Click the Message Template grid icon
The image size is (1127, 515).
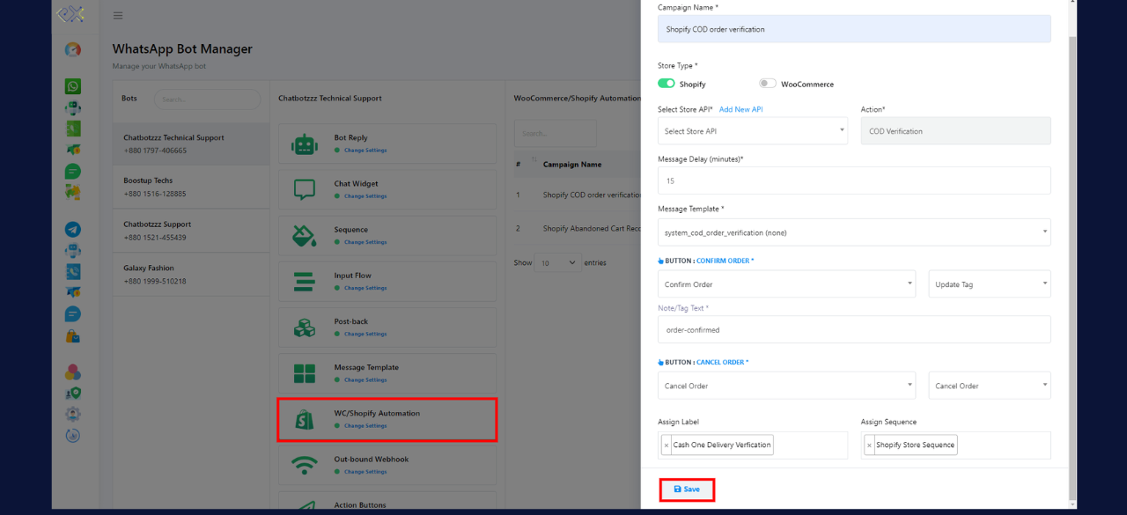305,373
